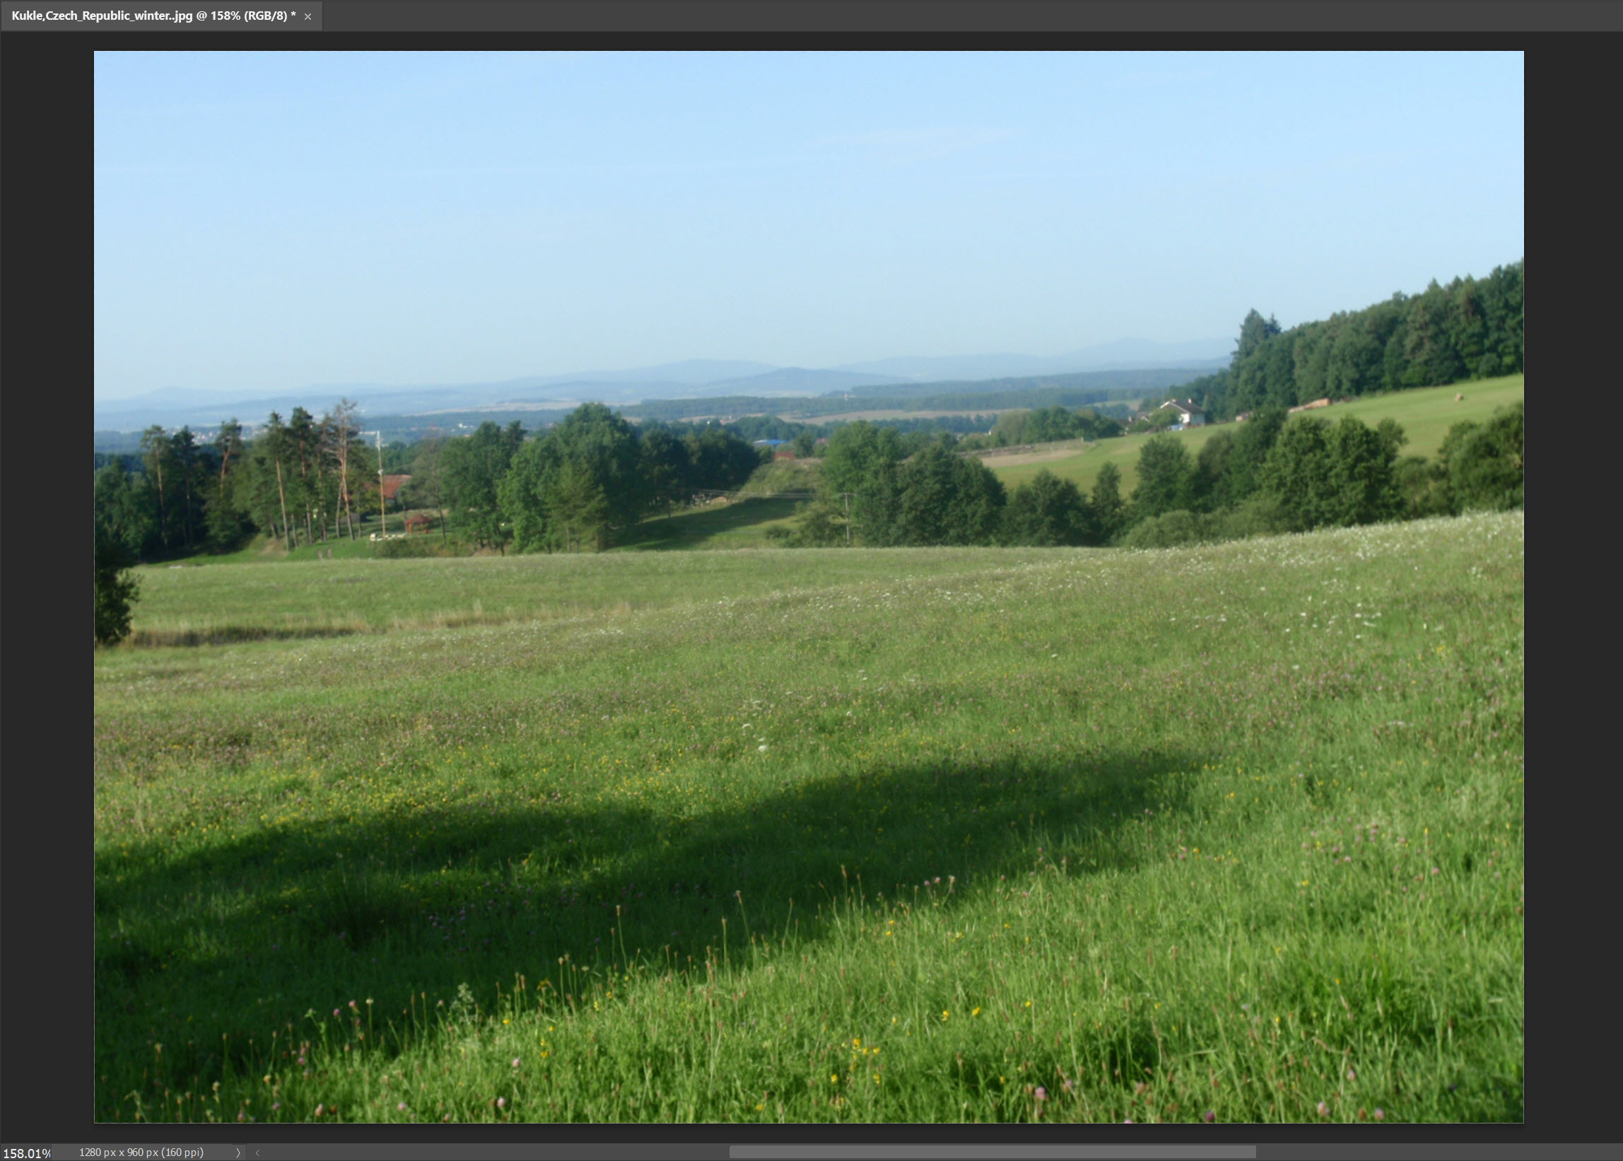Click the dark pasteboard left of the image
The height and width of the screenshot is (1161, 1623).
(47, 572)
